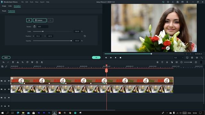Zoom out timeline with minus icon
This screenshot has height=115, width=205.
coord(182,62)
